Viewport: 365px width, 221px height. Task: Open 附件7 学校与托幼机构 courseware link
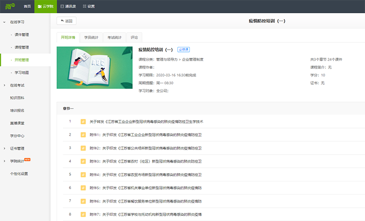coord(146,214)
